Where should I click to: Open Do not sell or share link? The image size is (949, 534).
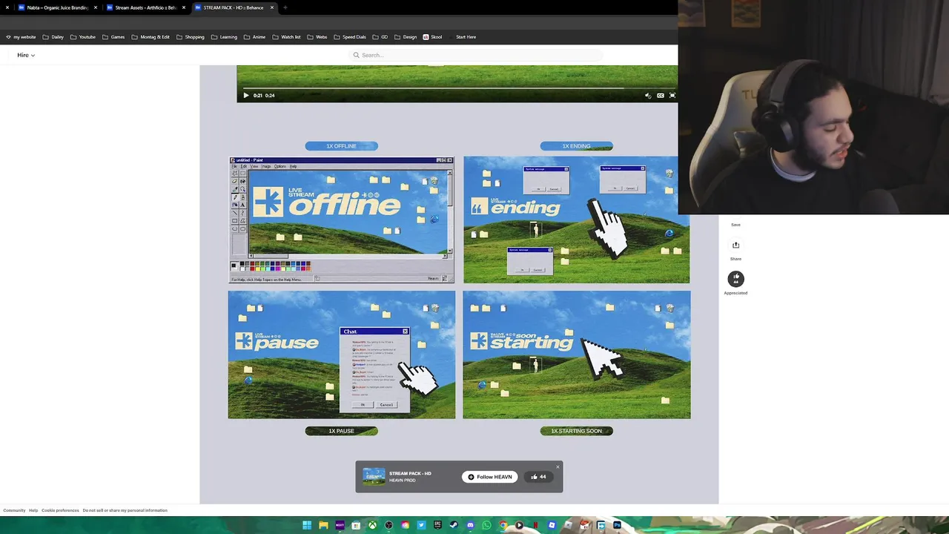click(x=125, y=510)
